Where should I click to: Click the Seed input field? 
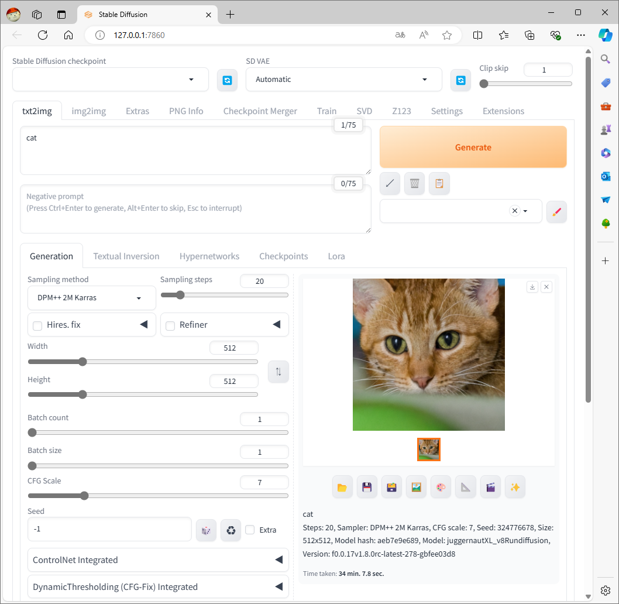[x=109, y=529]
